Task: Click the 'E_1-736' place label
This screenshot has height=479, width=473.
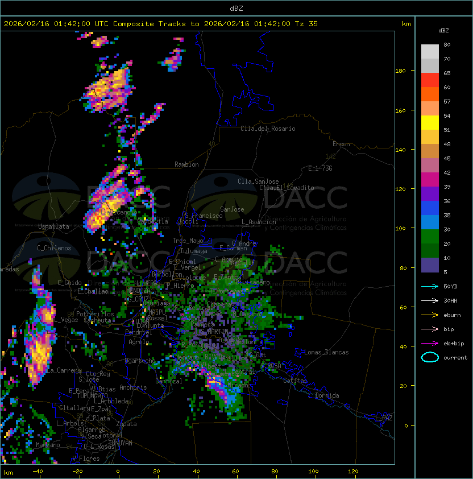Action: [320, 168]
